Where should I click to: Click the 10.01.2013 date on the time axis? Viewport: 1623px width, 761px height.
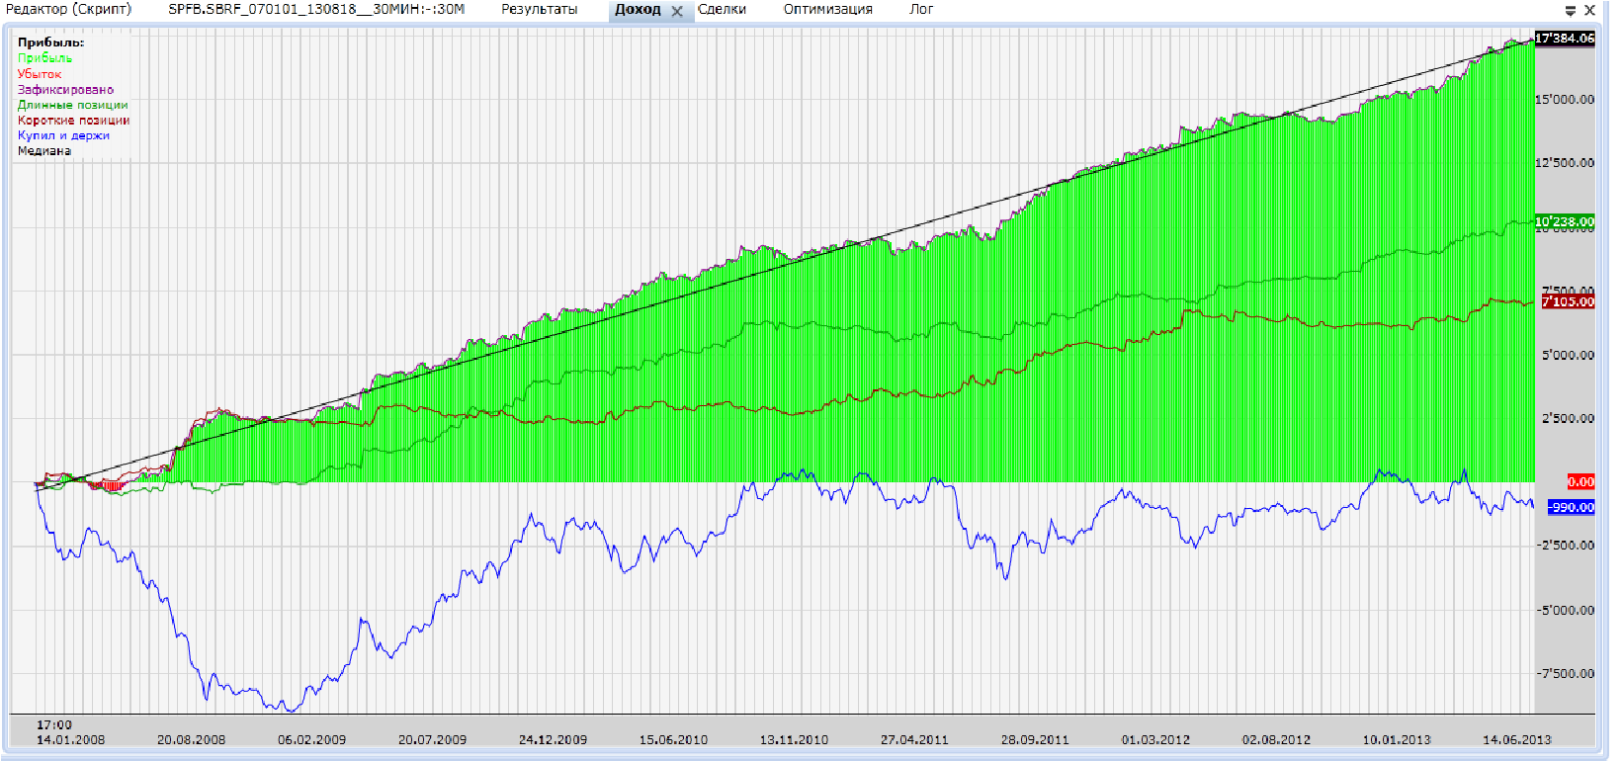[x=1397, y=739]
